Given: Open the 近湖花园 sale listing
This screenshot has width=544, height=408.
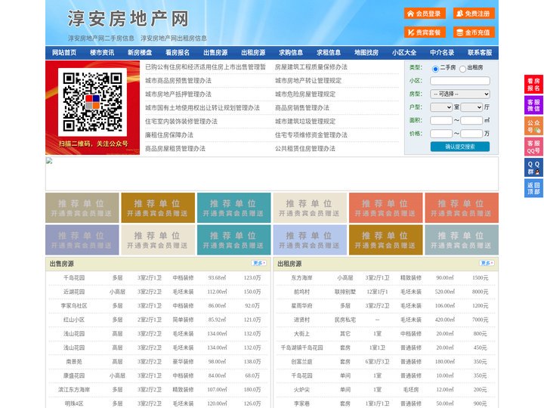Looking at the screenshot, I should 74,292.
